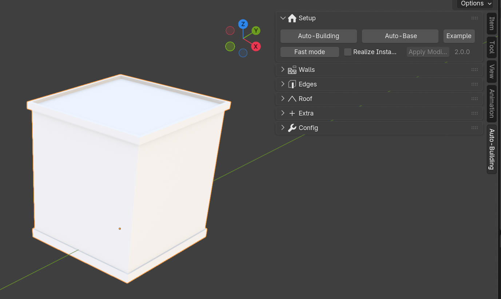
Task: Click the Extra panel drag handle dots
Action: tap(474, 113)
